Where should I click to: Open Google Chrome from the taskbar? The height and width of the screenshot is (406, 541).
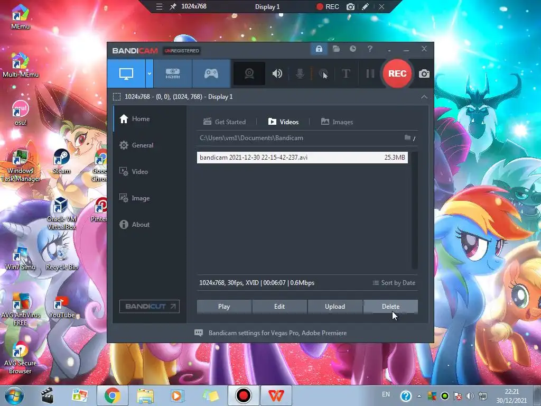(113, 395)
